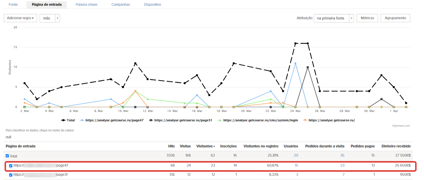Click the 24 Mar peak point on Total line

point(295,43)
